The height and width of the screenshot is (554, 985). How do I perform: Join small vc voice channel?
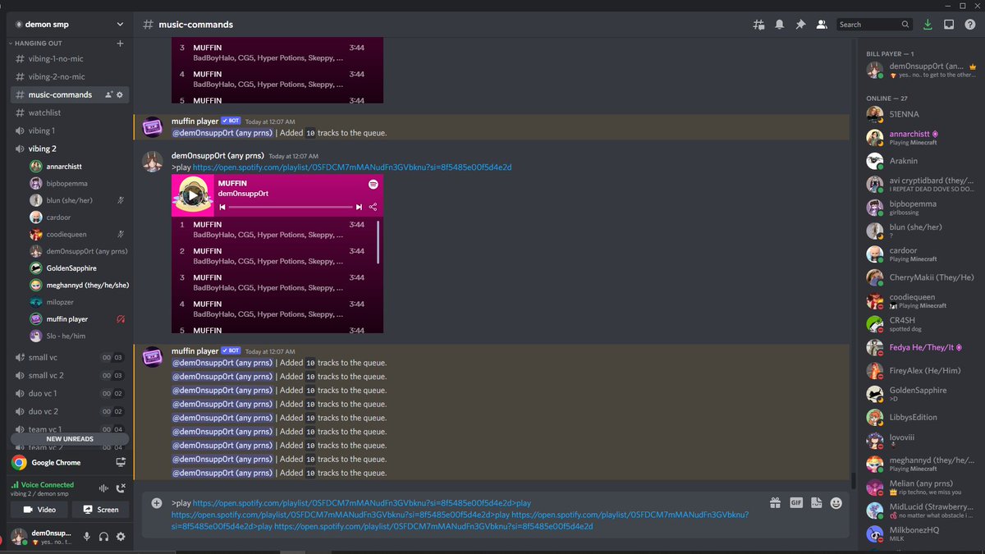click(x=69, y=357)
